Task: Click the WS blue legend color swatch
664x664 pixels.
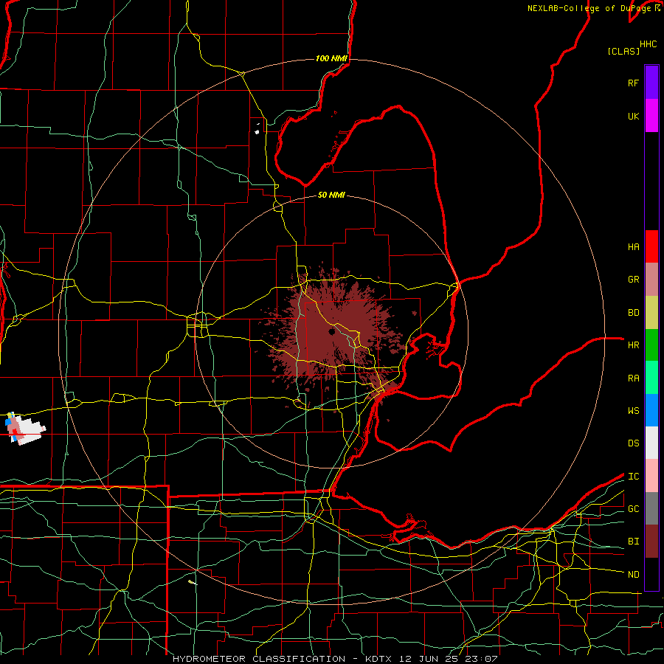Action: tap(651, 410)
